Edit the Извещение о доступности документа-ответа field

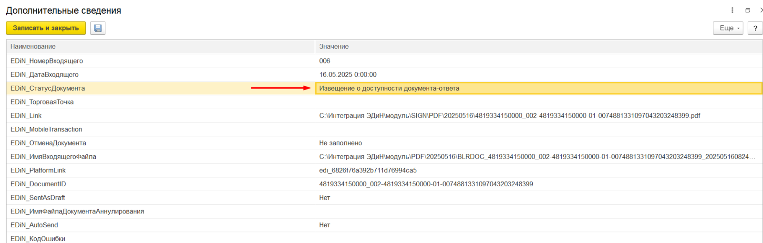click(539, 88)
